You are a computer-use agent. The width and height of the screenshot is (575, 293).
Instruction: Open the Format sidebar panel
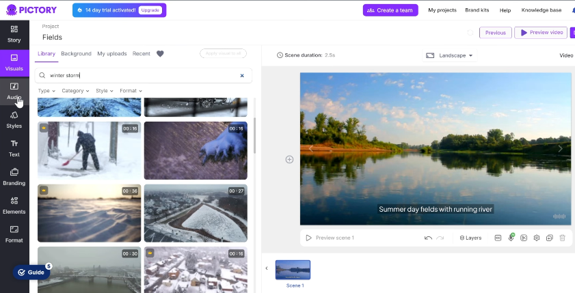[14, 234]
